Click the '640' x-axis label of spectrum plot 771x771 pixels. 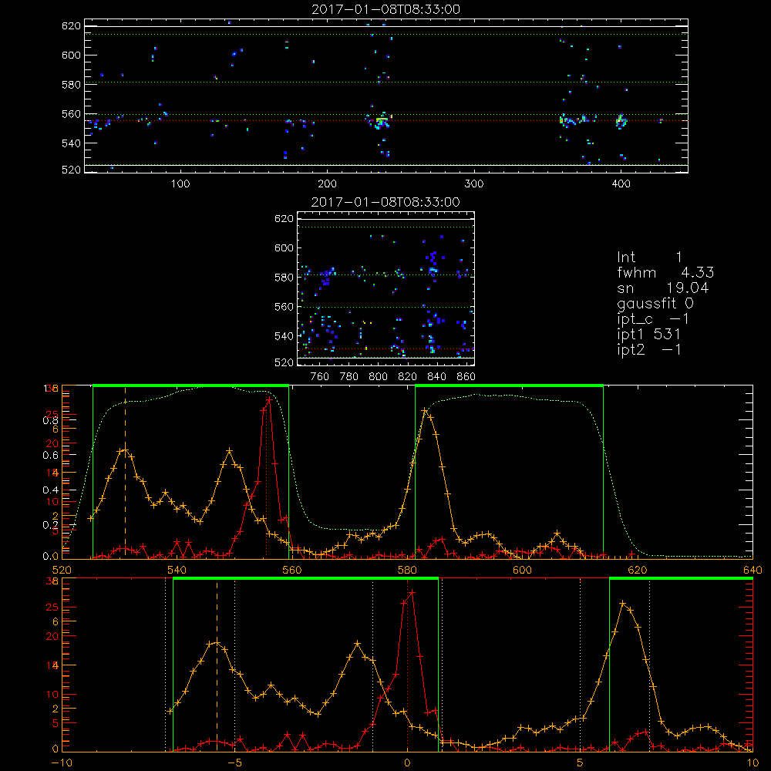(x=752, y=570)
